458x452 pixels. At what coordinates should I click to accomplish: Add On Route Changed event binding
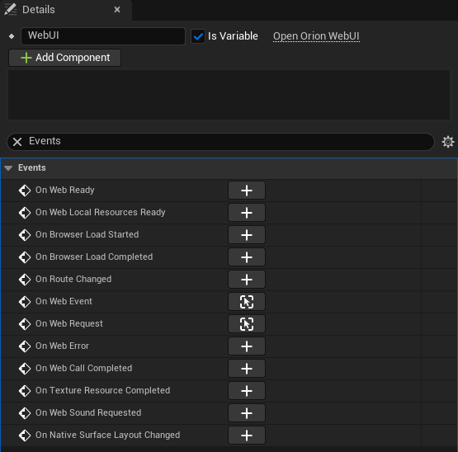(247, 280)
